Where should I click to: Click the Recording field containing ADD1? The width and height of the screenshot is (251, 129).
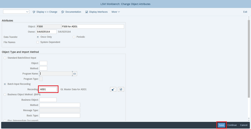[x=48, y=89]
